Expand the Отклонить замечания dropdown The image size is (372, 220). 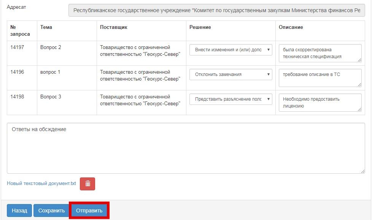231,74
